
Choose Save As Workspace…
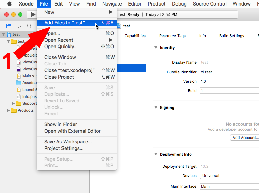77,142
